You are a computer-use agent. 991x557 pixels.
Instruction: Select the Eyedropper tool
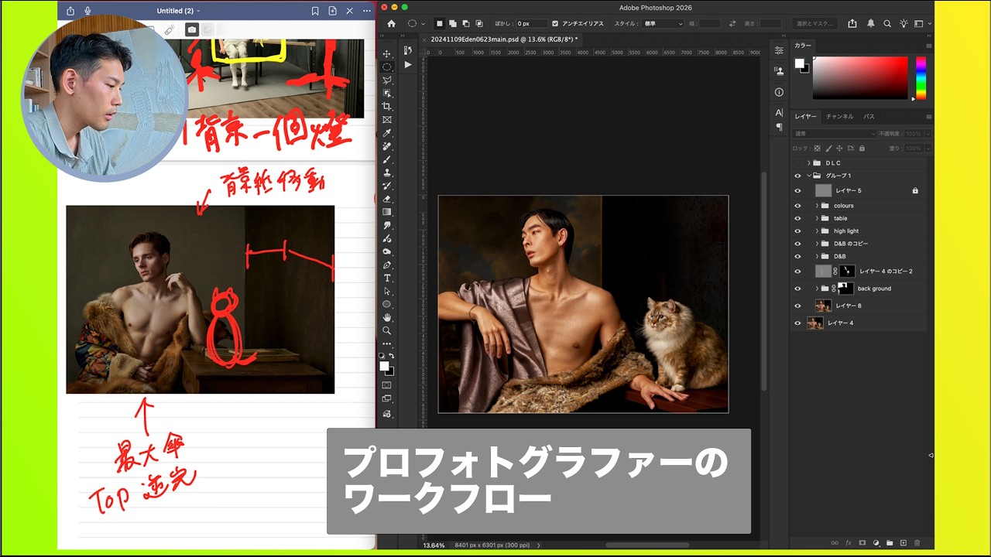[387, 133]
